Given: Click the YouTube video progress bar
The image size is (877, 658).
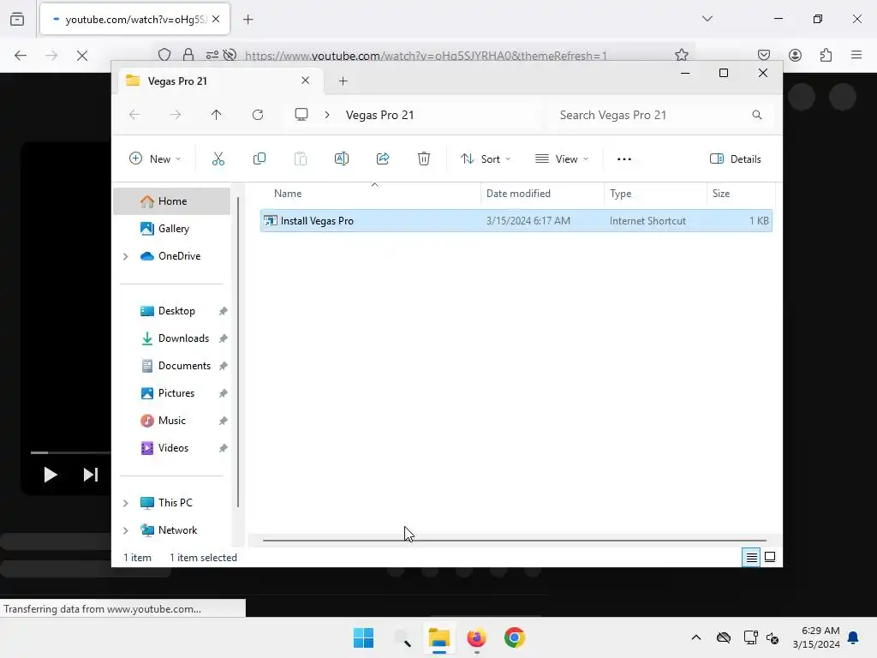Looking at the screenshot, I should coord(70,452).
